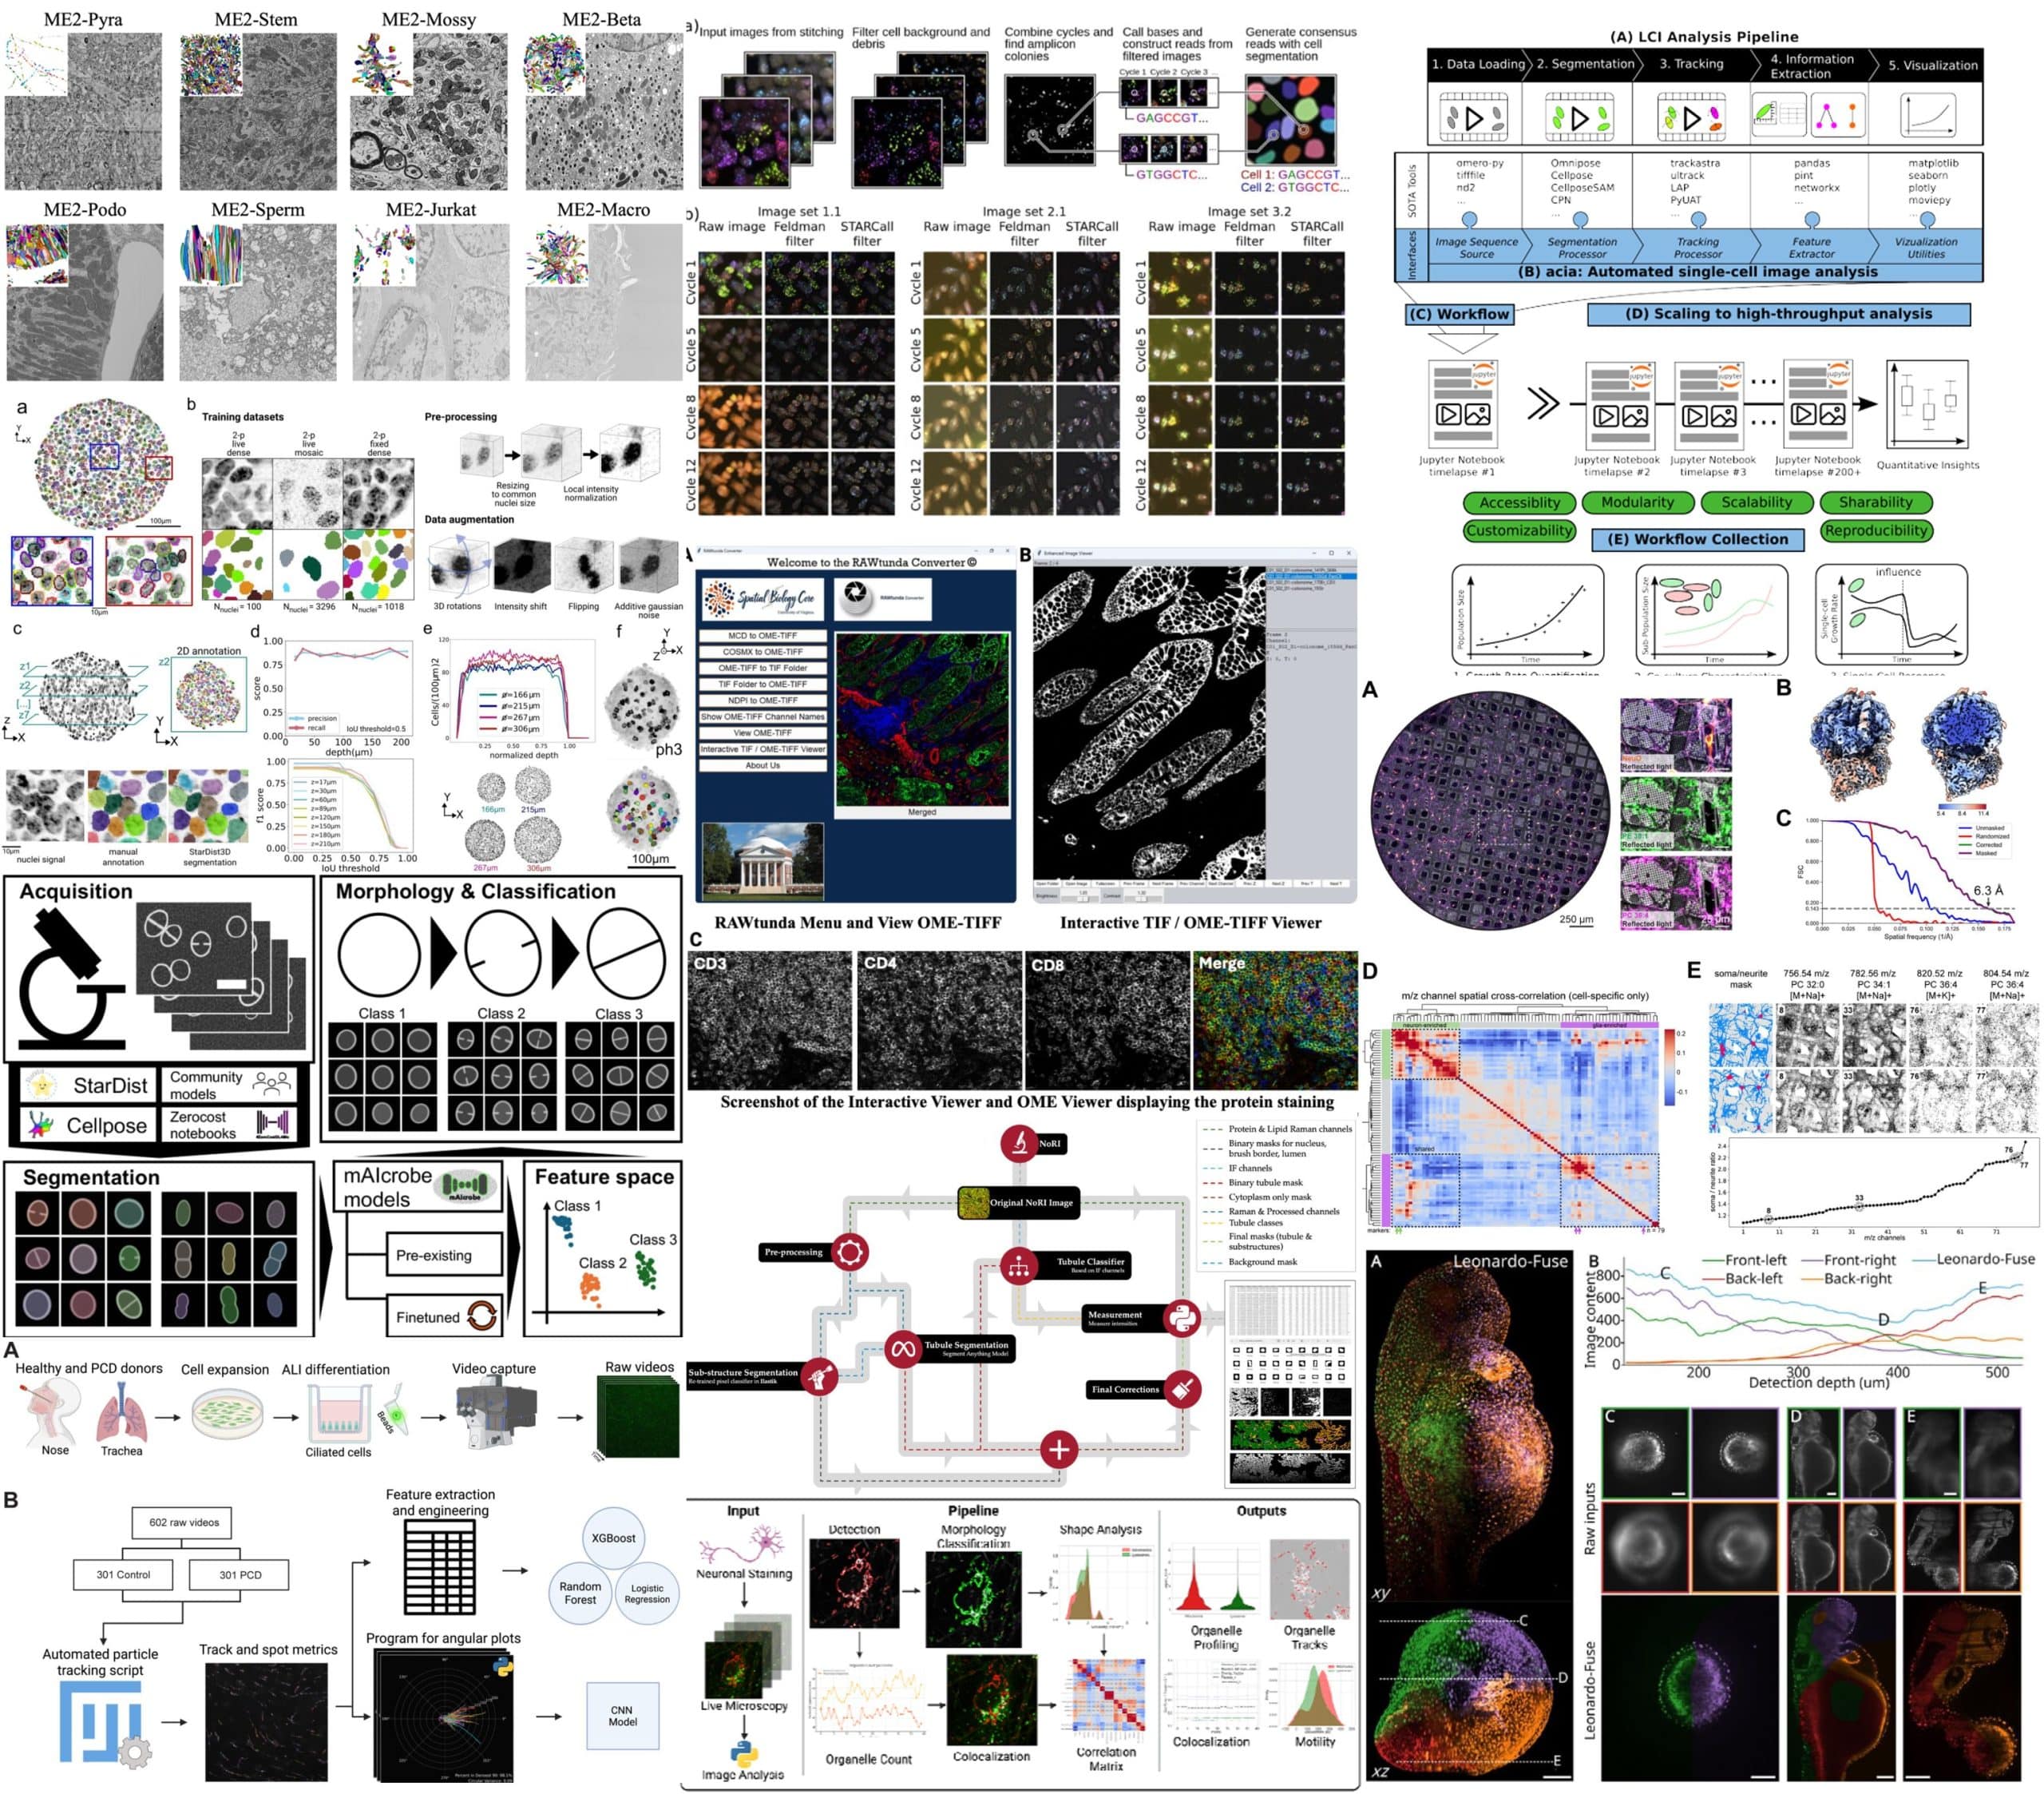Select the Cellpose tool icon
Screen dimensions: 2044x1794
(x=42, y=1125)
